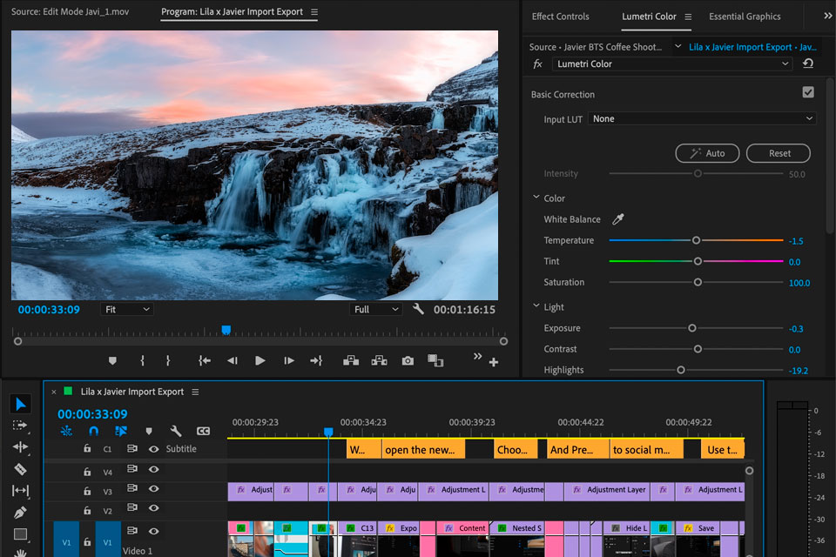The height and width of the screenshot is (557, 836).
Task: Click the Extract button
Action: click(379, 361)
